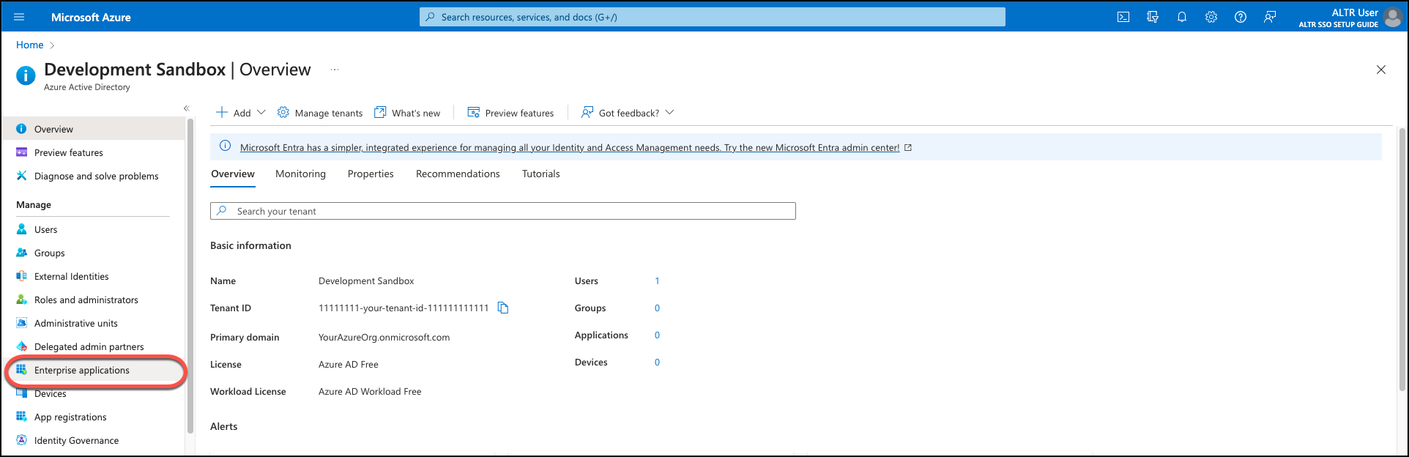Switch to the Monitoring tab
This screenshot has height=457, width=1409.
tap(300, 174)
